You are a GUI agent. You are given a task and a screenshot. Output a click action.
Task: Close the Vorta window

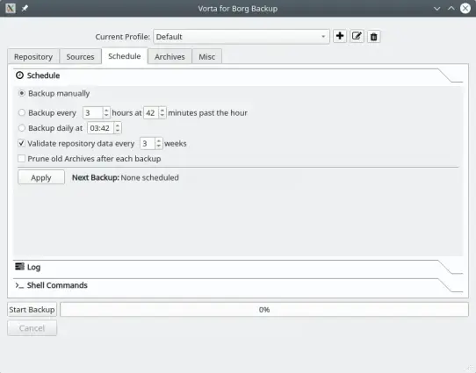[x=465, y=8]
